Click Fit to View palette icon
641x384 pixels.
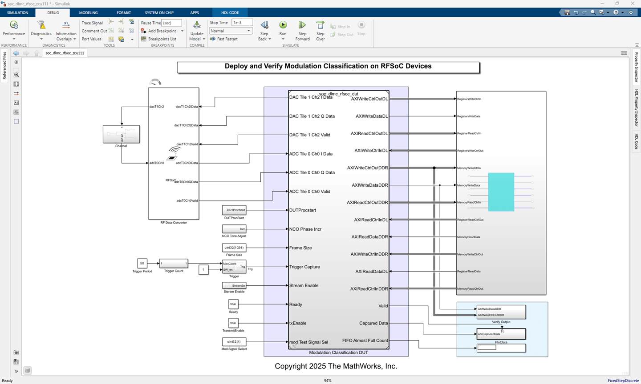coord(16,84)
